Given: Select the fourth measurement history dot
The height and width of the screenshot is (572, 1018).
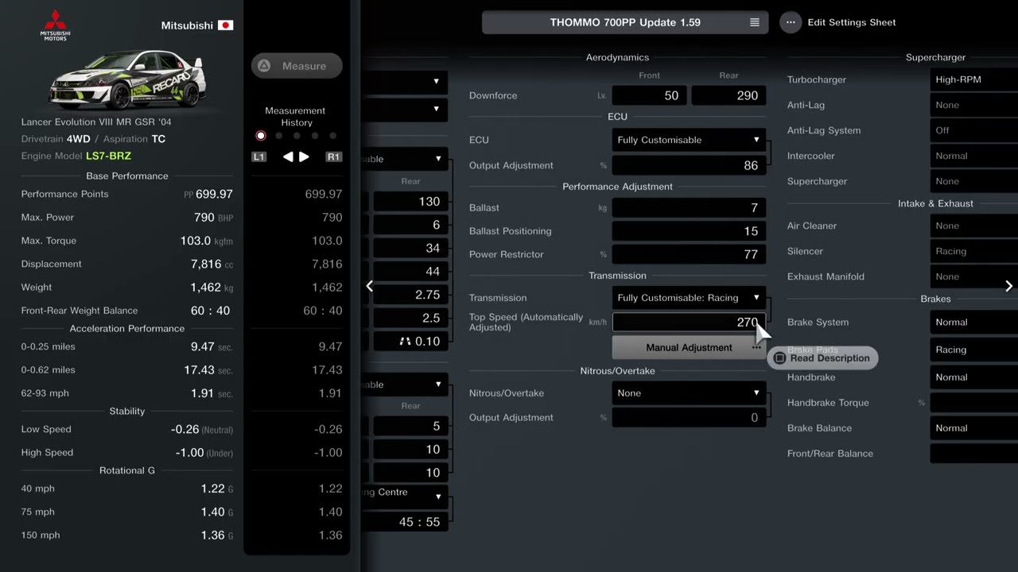Looking at the screenshot, I should 315,136.
